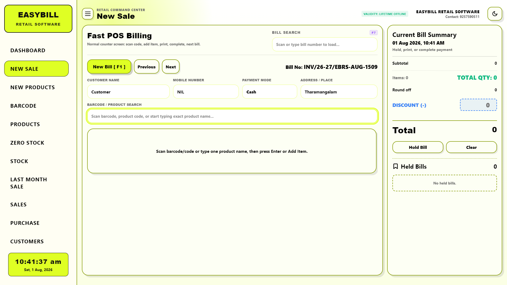This screenshot has width=507, height=285.
Task: Click the Fast POS Billing heading
Action: pyautogui.click(x=119, y=35)
